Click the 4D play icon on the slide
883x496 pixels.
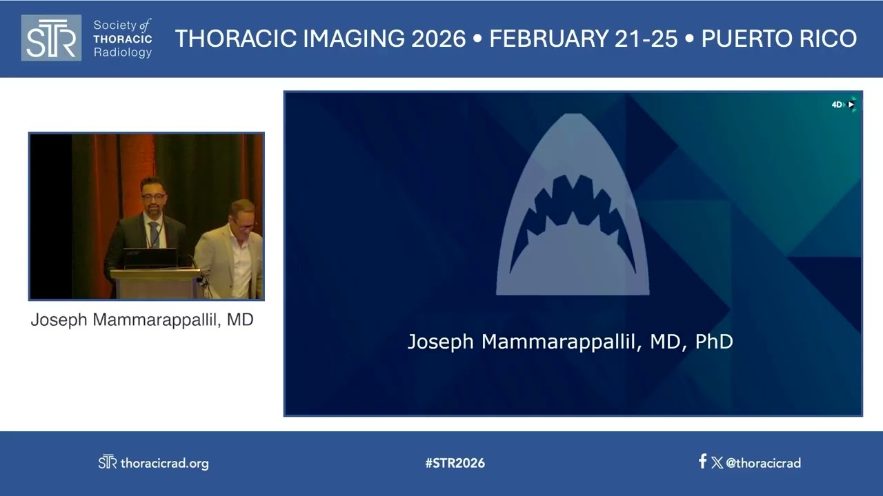point(843,105)
